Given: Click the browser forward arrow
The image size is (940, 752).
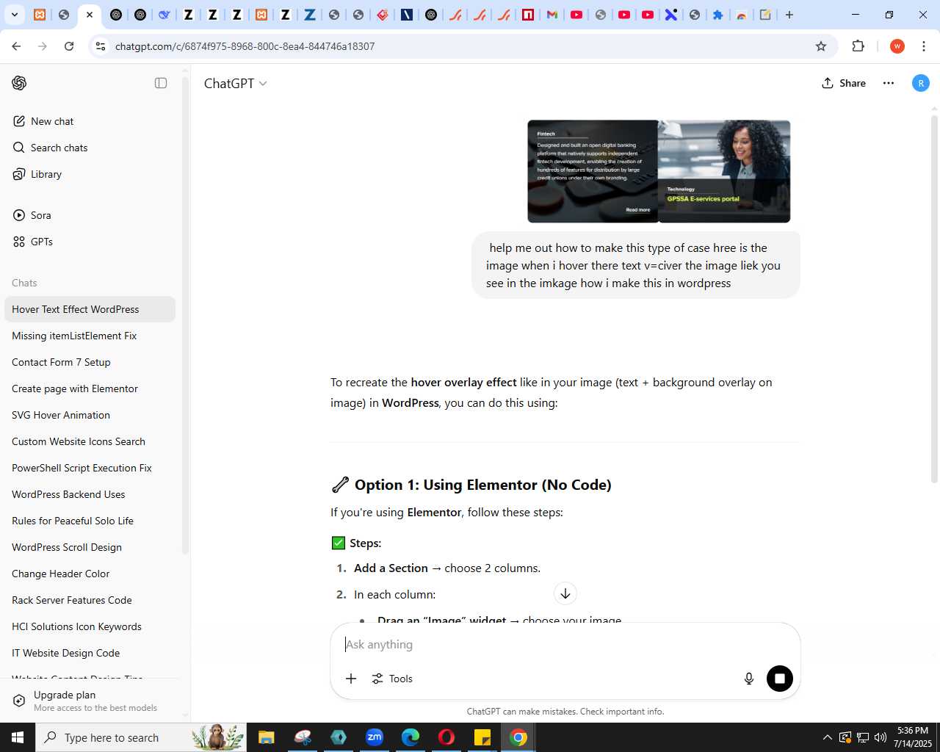Looking at the screenshot, I should pos(43,46).
